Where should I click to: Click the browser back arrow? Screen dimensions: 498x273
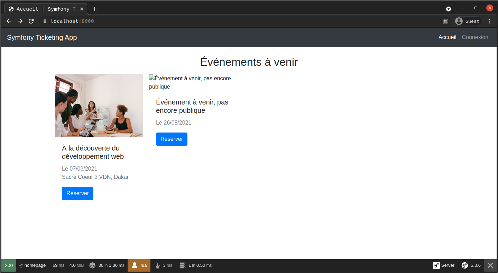click(x=9, y=21)
